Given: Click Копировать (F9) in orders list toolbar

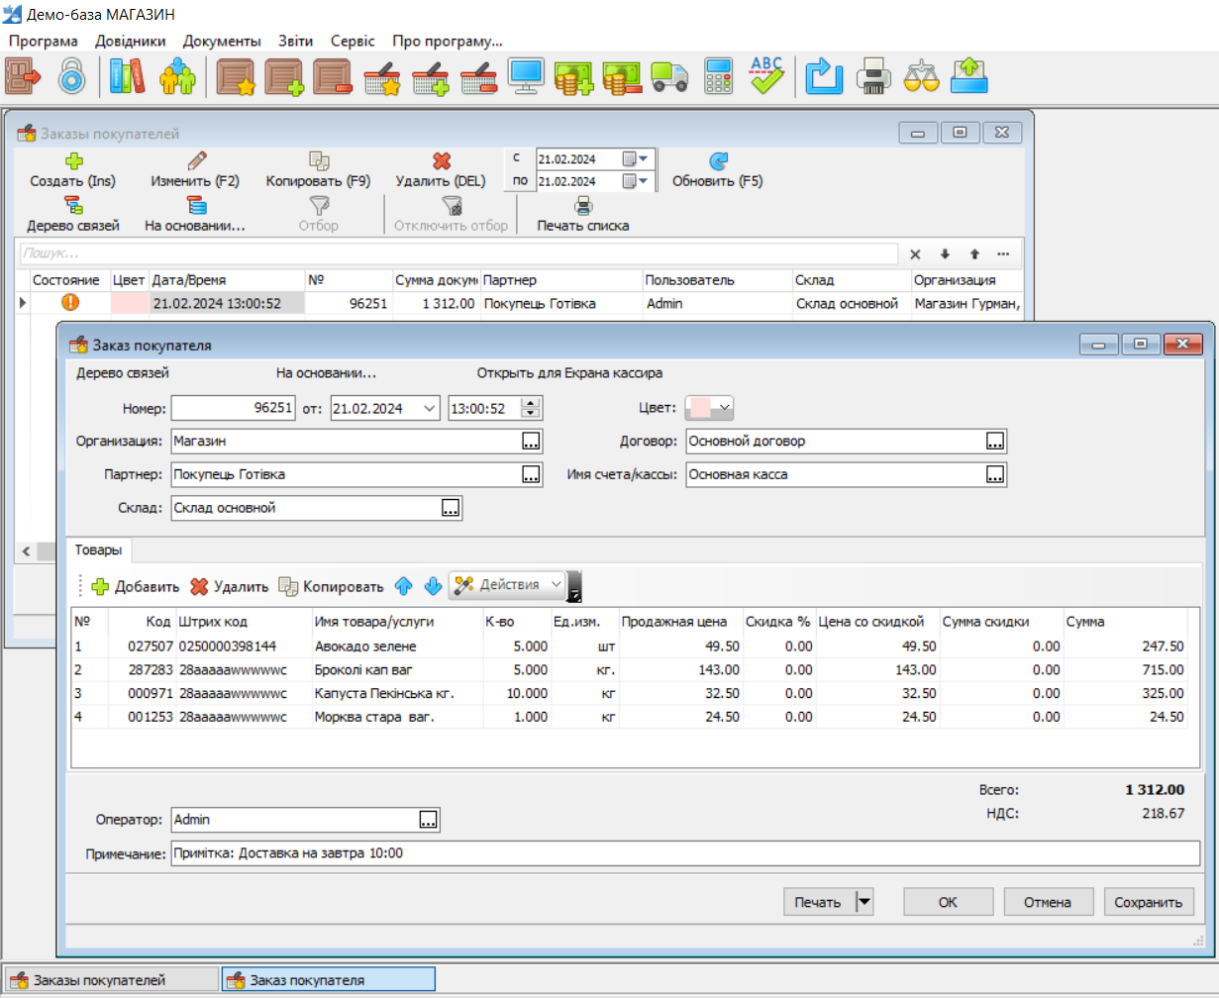Looking at the screenshot, I should pos(318,170).
